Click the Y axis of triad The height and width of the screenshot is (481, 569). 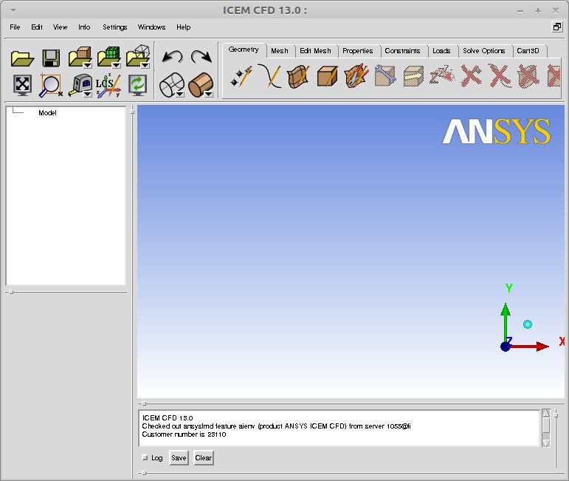[506, 321]
